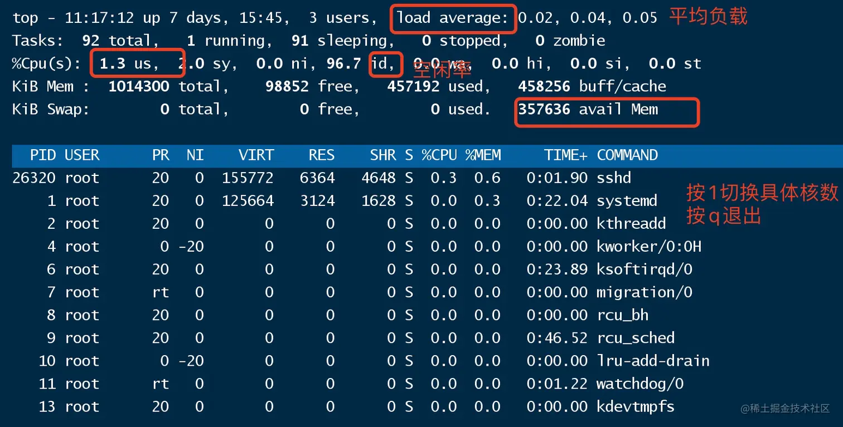Click the 155772 VIRT value
The image size is (843, 427).
point(248,178)
